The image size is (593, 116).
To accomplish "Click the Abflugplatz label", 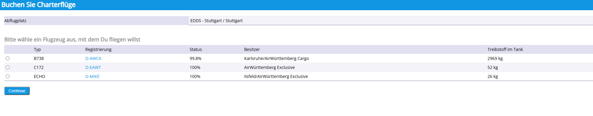I will (15, 21).
